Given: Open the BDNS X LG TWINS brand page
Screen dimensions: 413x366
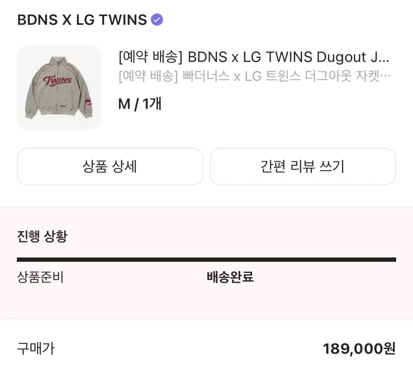Looking at the screenshot, I should point(82,20).
